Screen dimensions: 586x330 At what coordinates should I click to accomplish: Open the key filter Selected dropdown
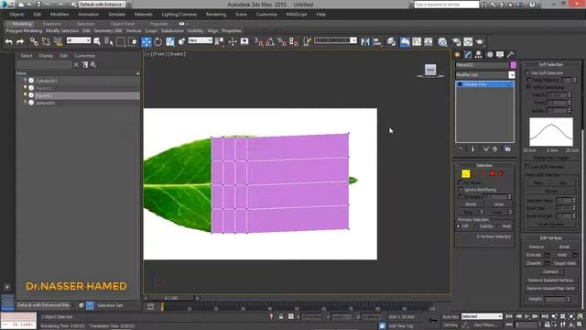point(482,316)
